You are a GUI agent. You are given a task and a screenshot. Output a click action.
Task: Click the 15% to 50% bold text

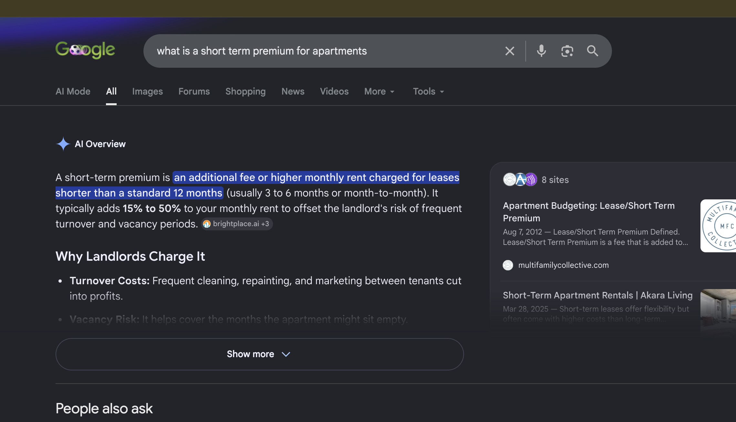152,208
